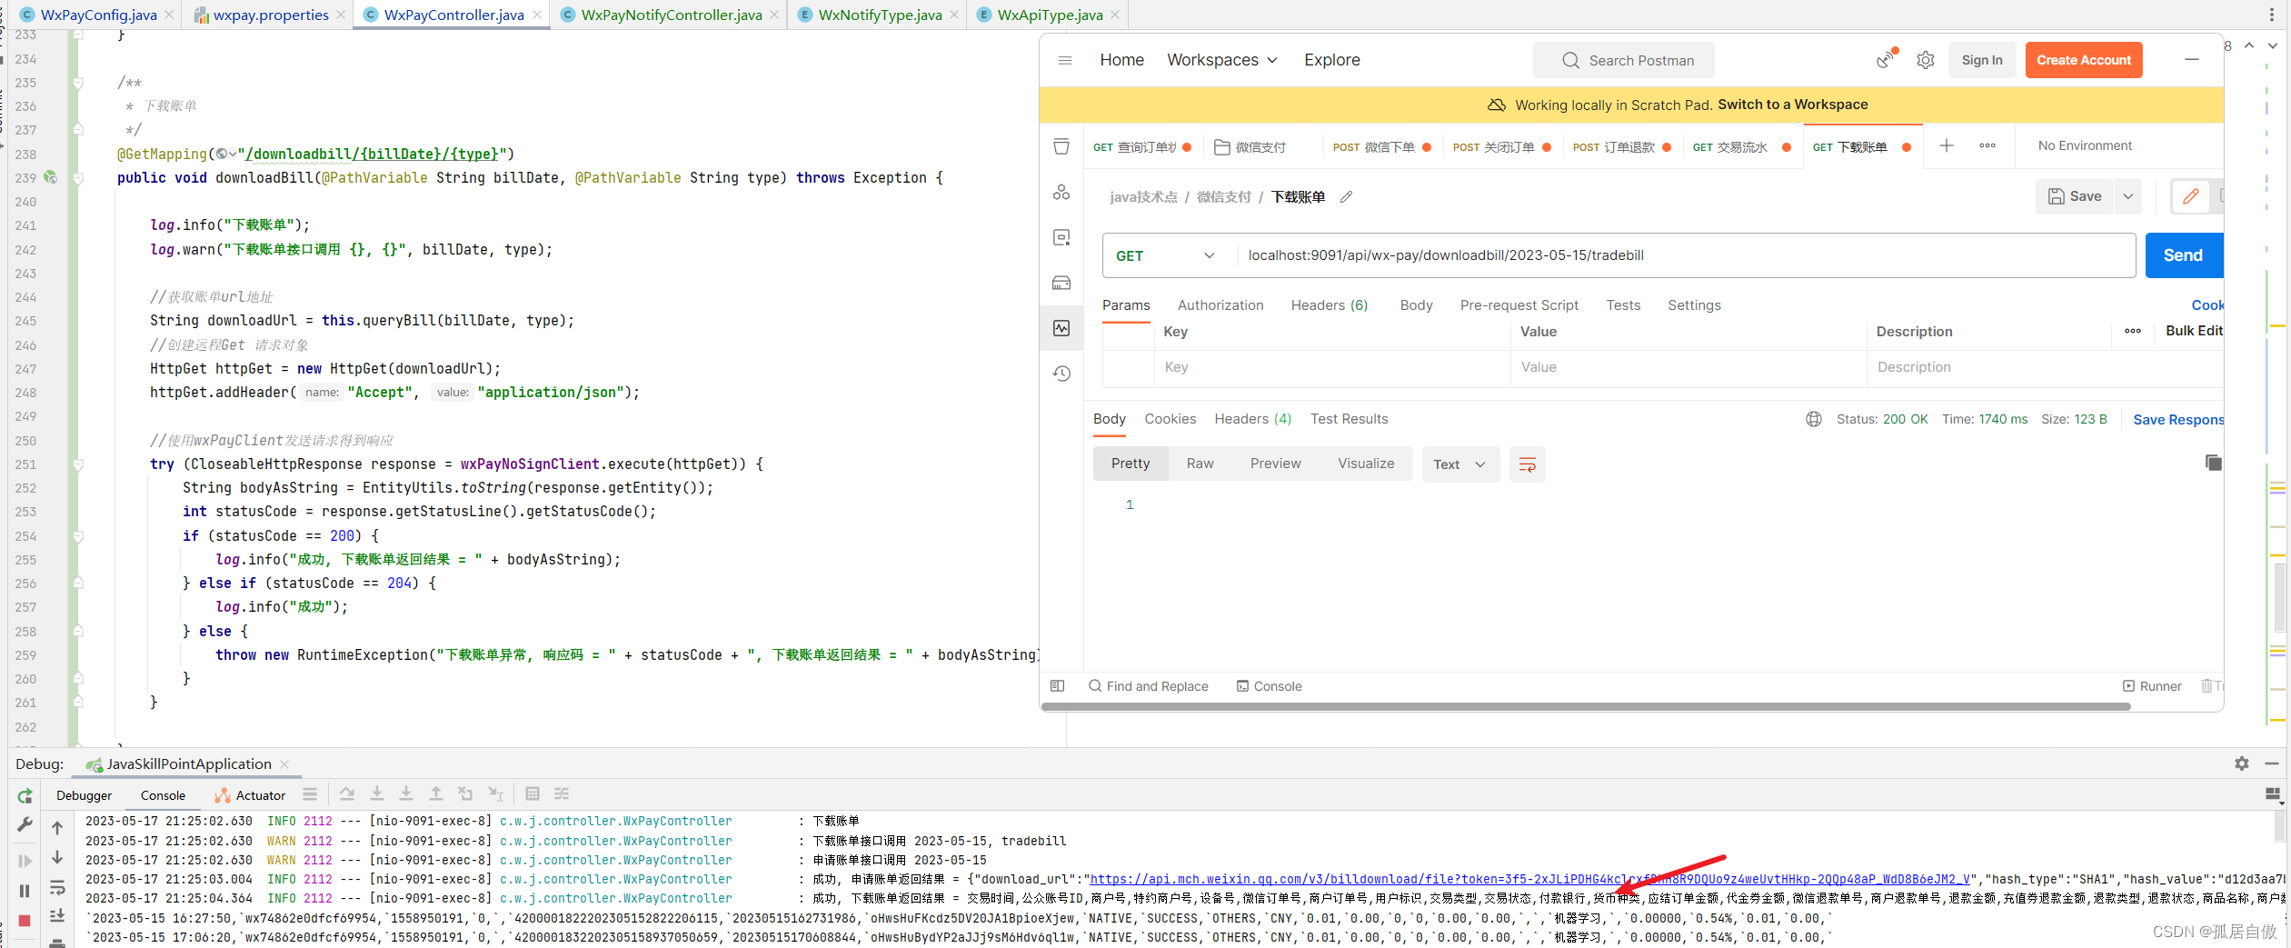The height and width of the screenshot is (948, 2291).
Task: Open Postman settings gear
Action: (x=1926, y=60)
